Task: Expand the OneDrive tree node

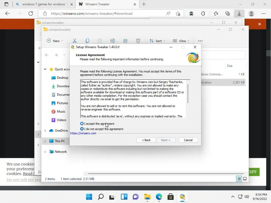Action: pyautogui.click(x=45, y=131)
